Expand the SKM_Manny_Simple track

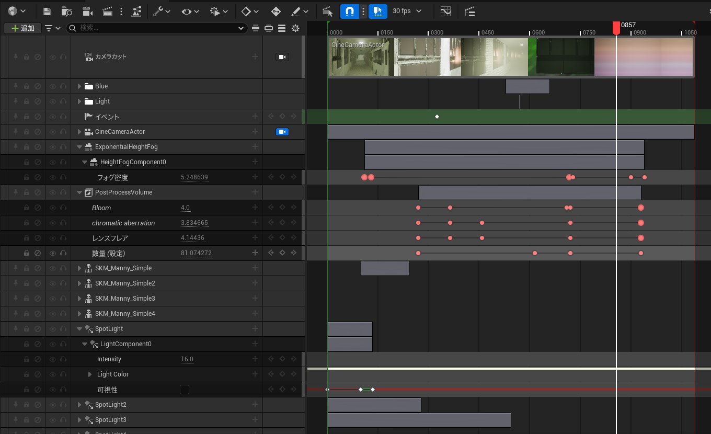pos(79,268)
